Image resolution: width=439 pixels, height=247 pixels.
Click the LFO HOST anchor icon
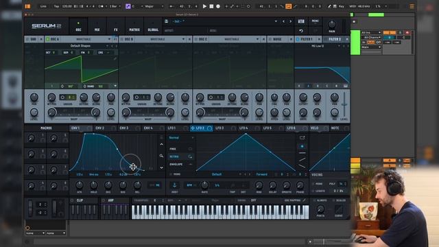coord(174,185)
